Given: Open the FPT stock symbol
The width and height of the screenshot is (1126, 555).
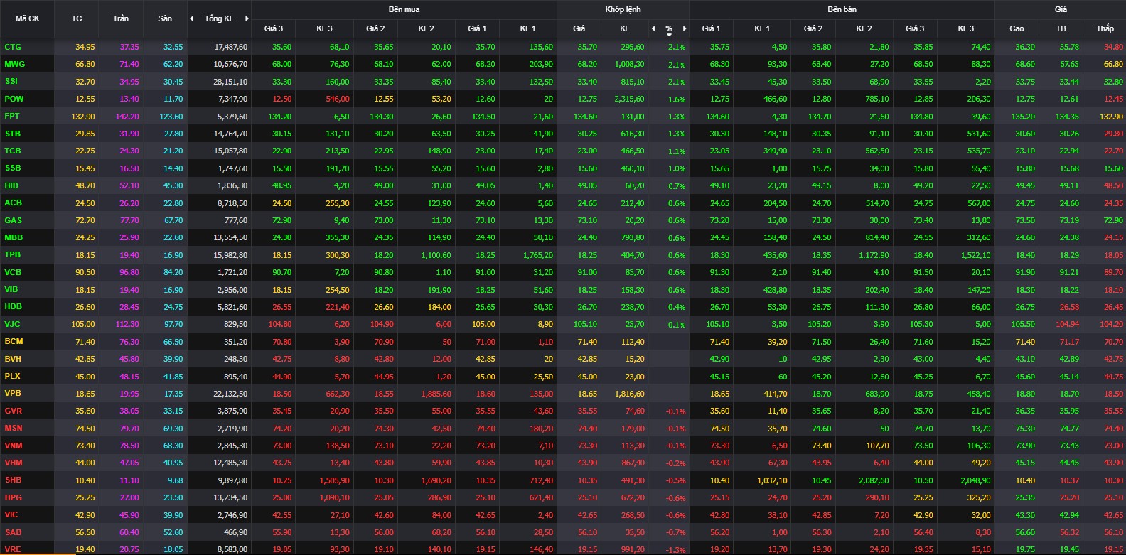Looking at the screenshot, I should pyautogui.click(x=12, y=116).
